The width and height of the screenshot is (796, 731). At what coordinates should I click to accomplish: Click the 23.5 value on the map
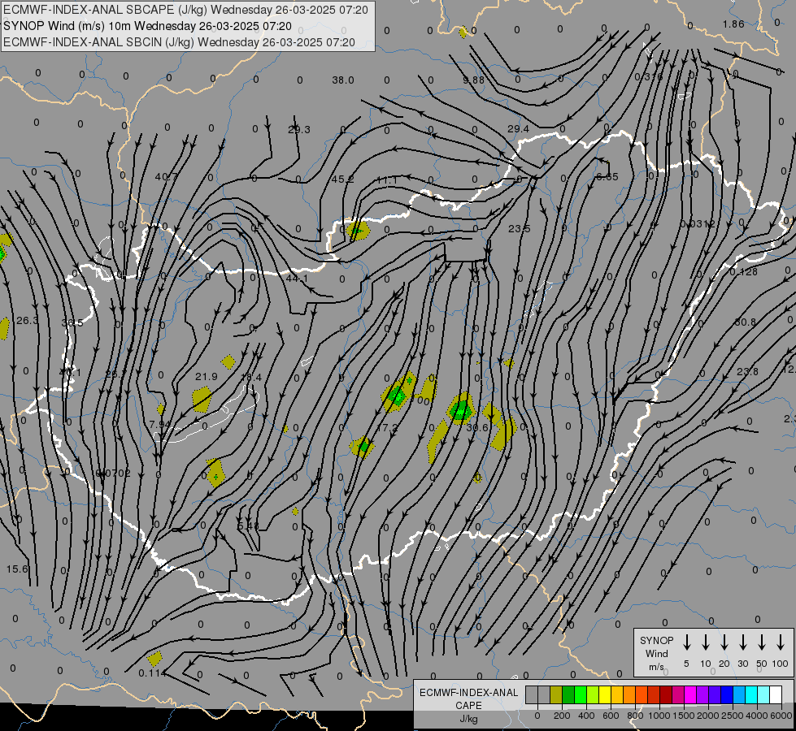(520, 229)
